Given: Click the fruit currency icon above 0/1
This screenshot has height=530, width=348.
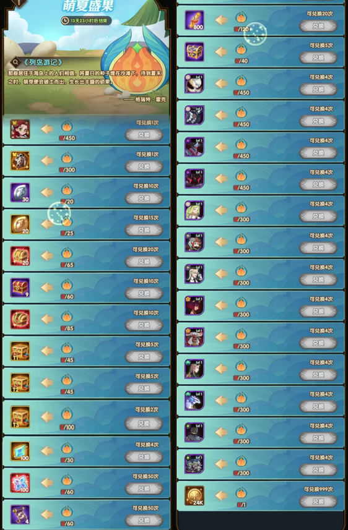Looking at the screenshot, I should [241, 493].
